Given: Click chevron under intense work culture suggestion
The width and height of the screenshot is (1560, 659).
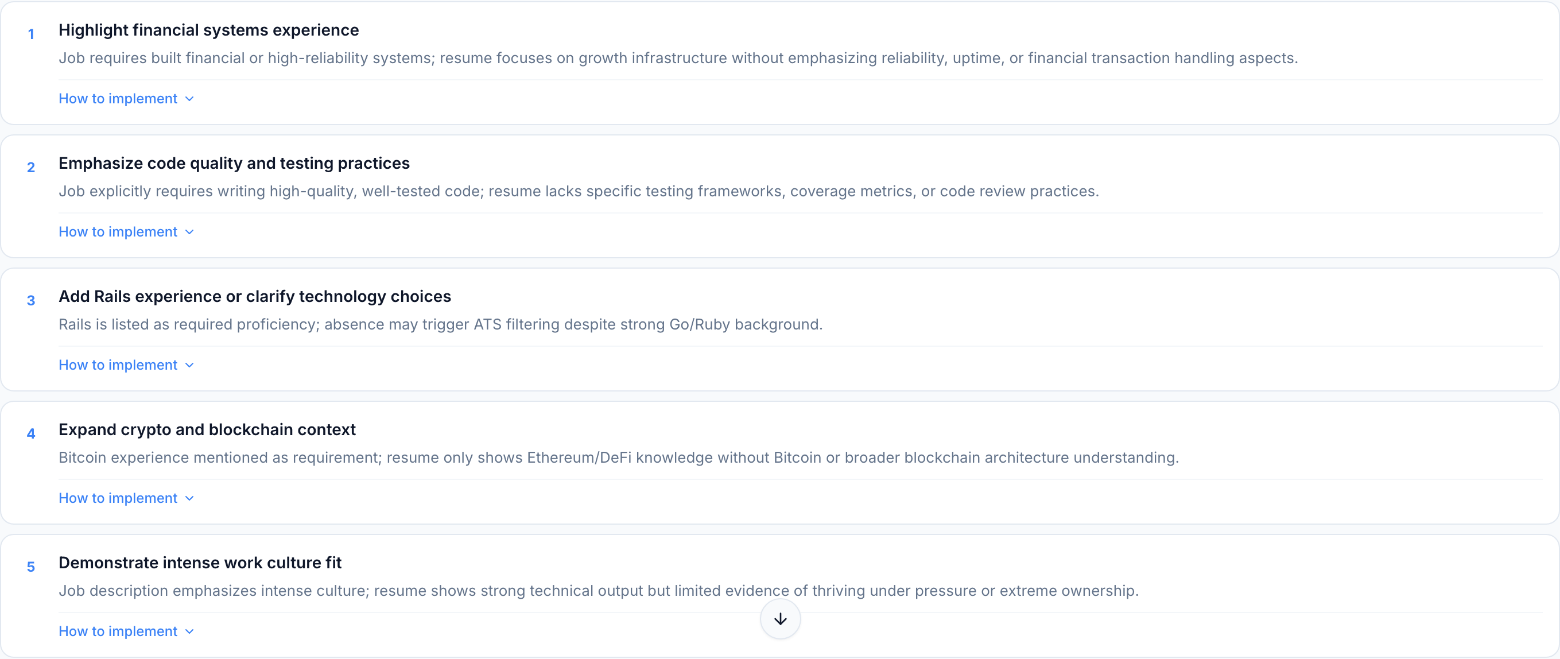Looking at the screenshot, I should click(x=189, y=632).
